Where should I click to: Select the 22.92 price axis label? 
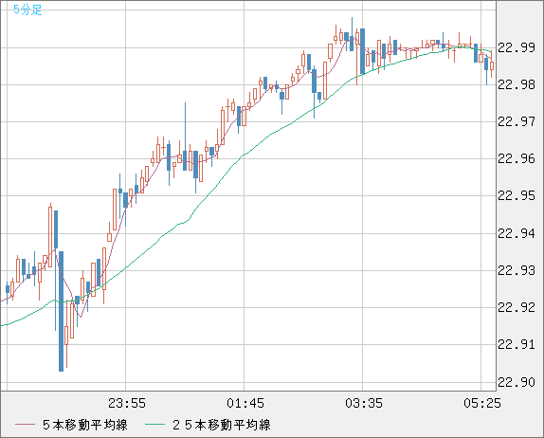[517, 307]
